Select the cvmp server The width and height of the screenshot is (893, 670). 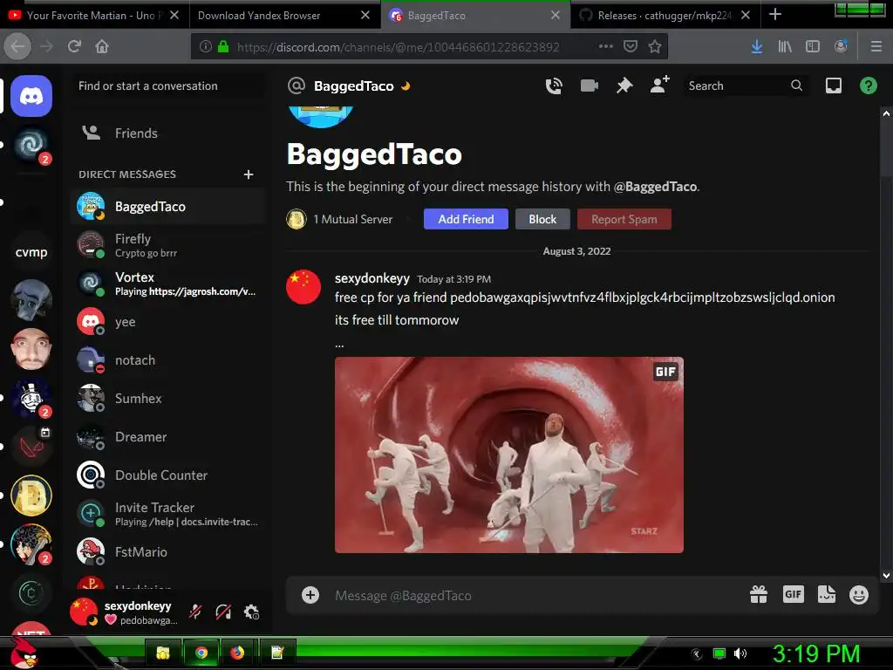click(31, 252)
